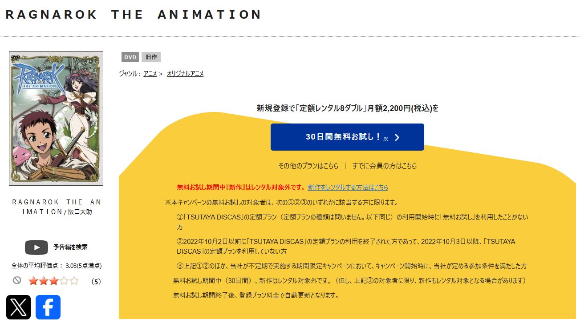Click the DVD tag badge
Screen dimensions: 580x323
coord(130,57)
